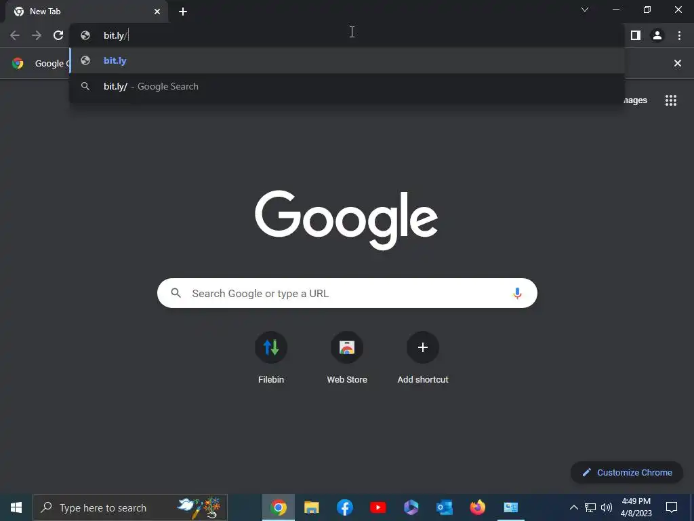This screenshot has width=694, height=521.
Task: Open Chrome from the taskbar
Action: (279, 507)
